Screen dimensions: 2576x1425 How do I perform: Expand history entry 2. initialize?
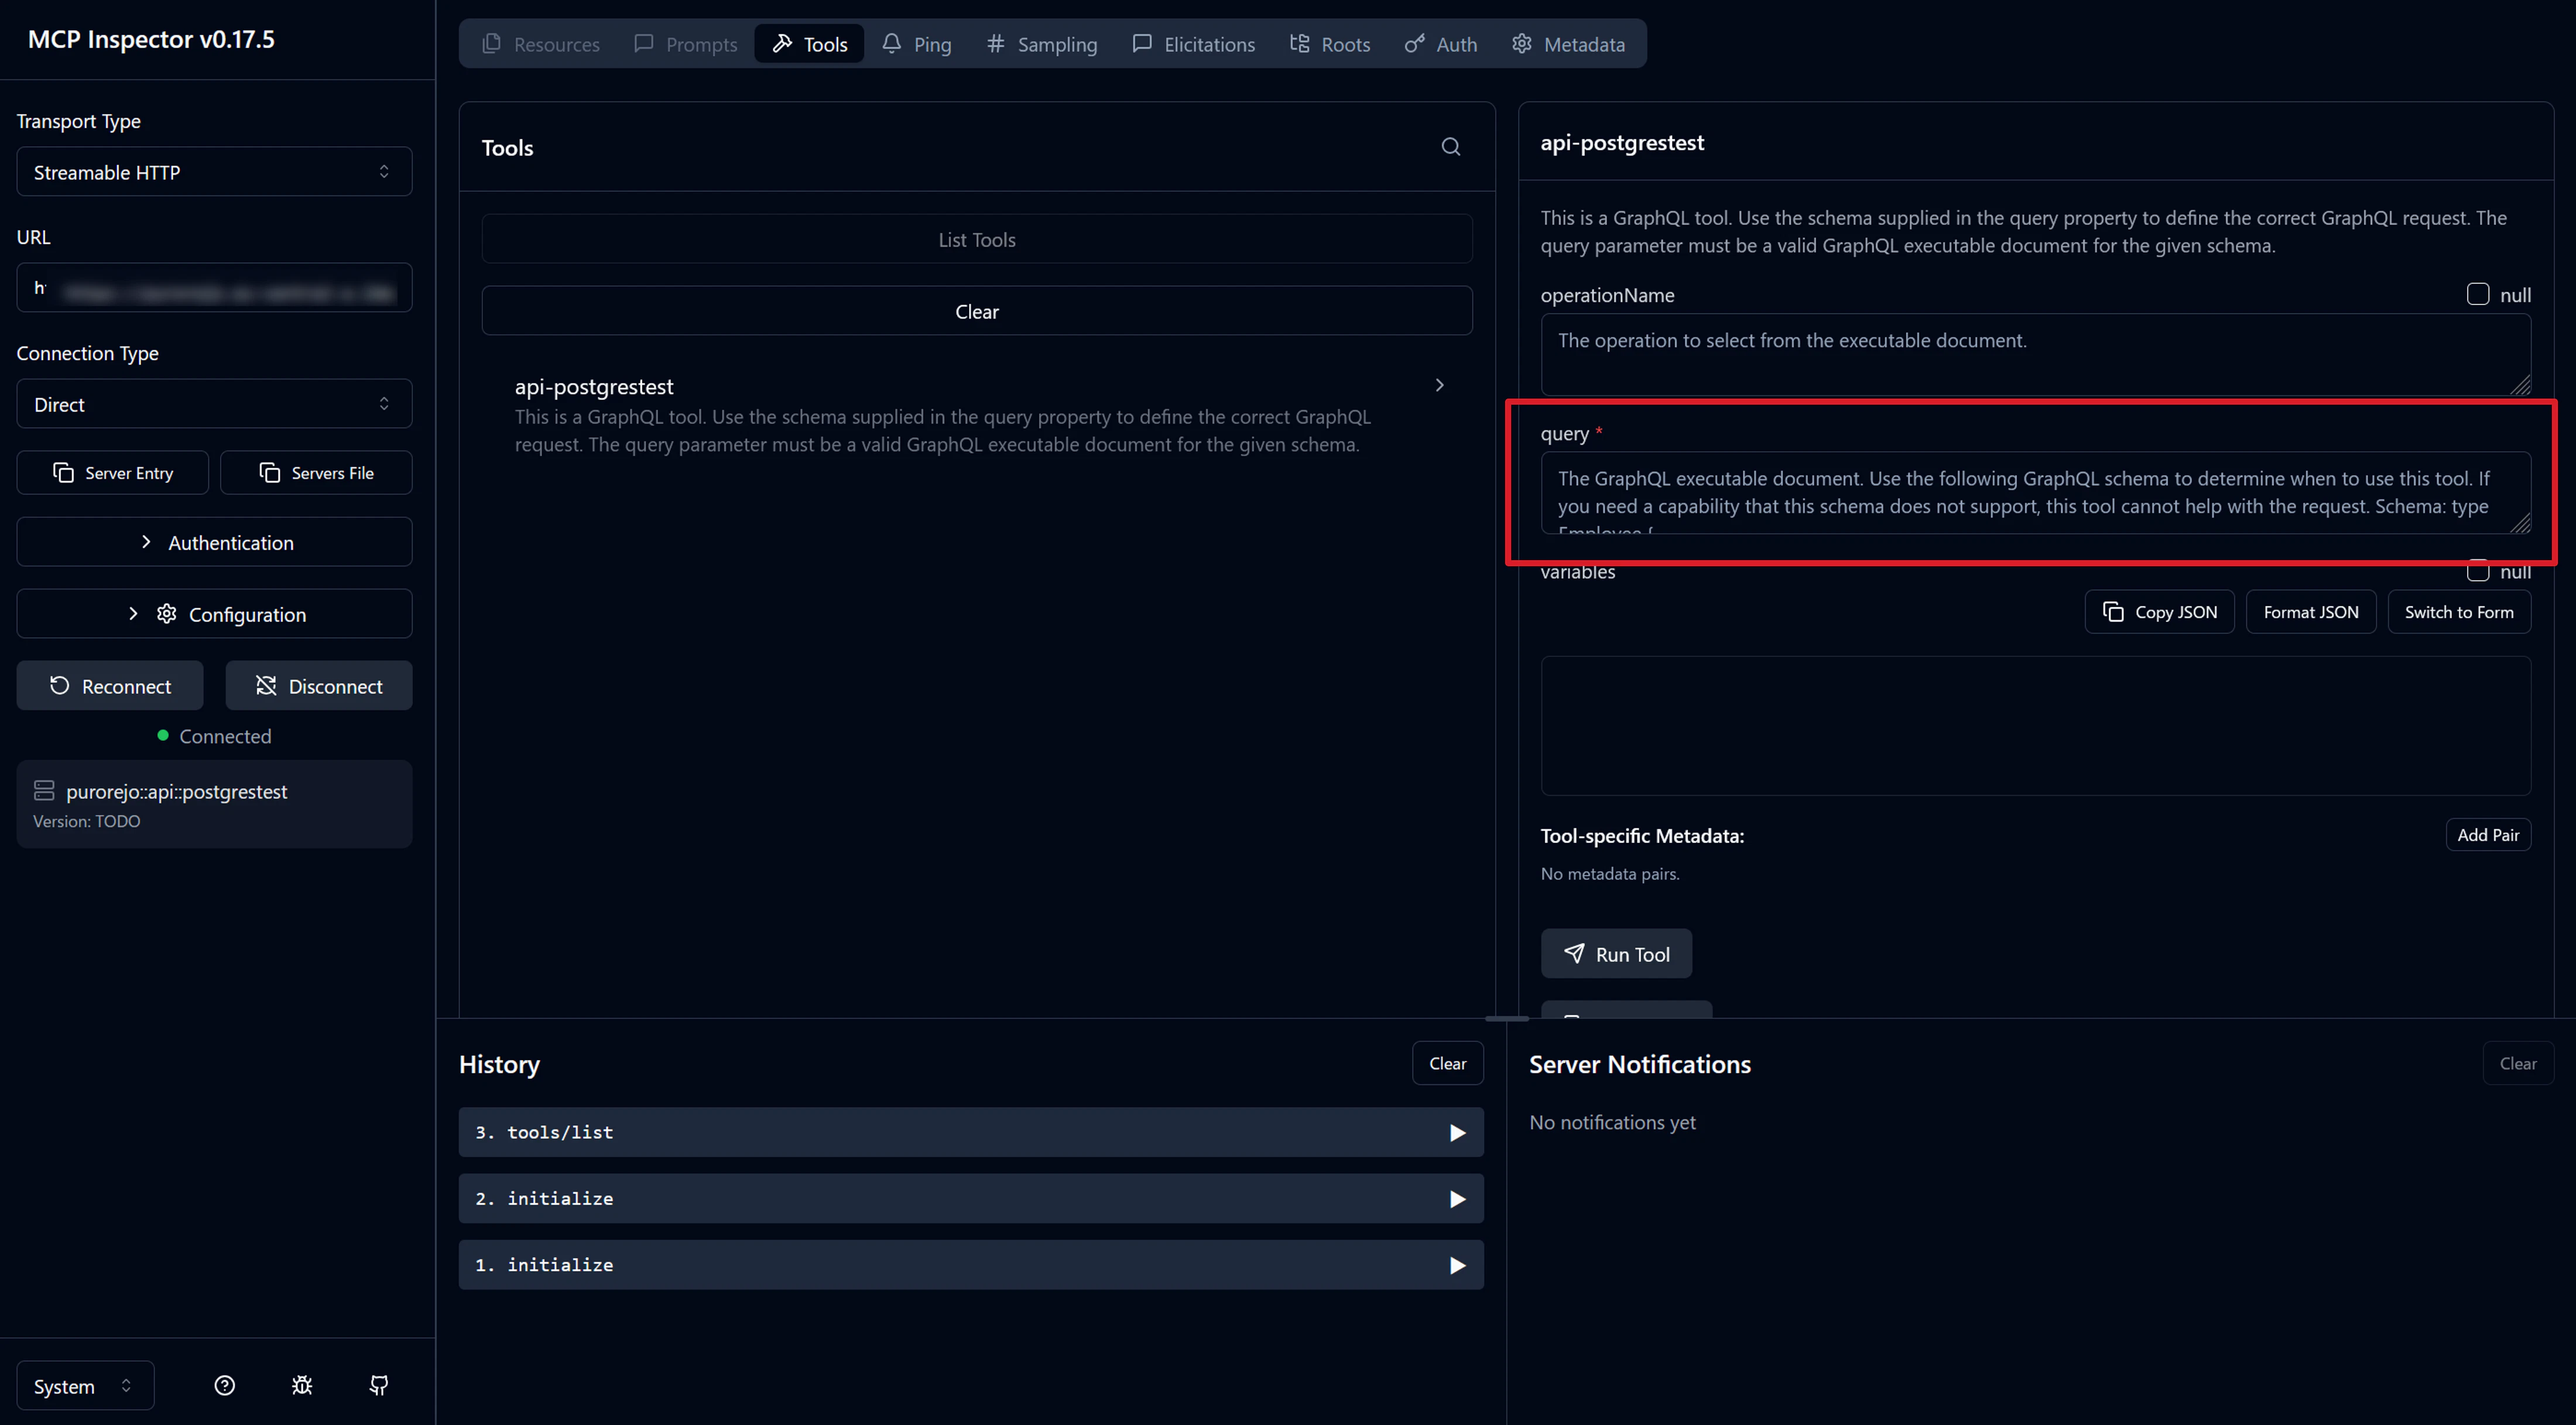pos(970,1198)
